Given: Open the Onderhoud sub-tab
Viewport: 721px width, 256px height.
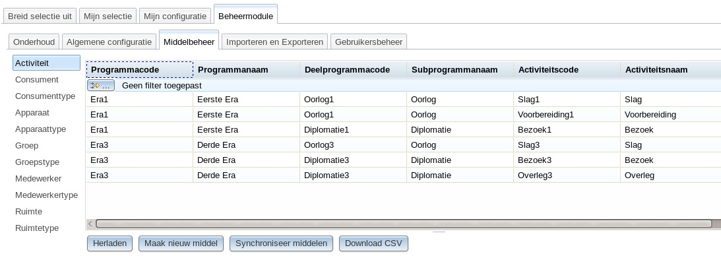Looking at the screenshot, I should coord(34,42).
